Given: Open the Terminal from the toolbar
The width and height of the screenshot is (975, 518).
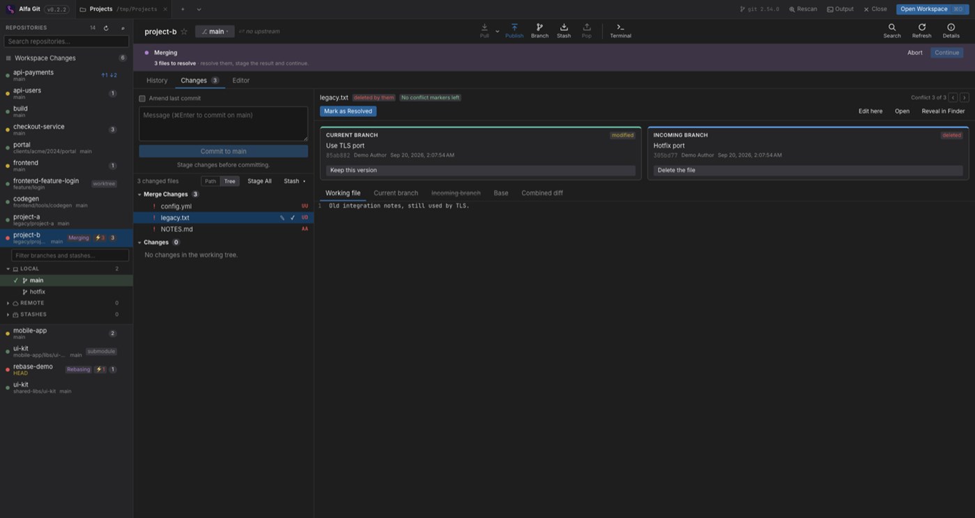Looking at the screenshot, I should point(620,31).
